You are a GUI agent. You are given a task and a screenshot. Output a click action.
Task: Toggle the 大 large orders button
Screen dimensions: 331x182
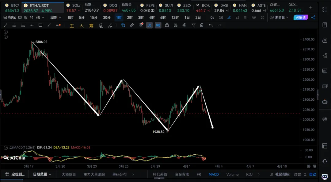click(82, 25)
